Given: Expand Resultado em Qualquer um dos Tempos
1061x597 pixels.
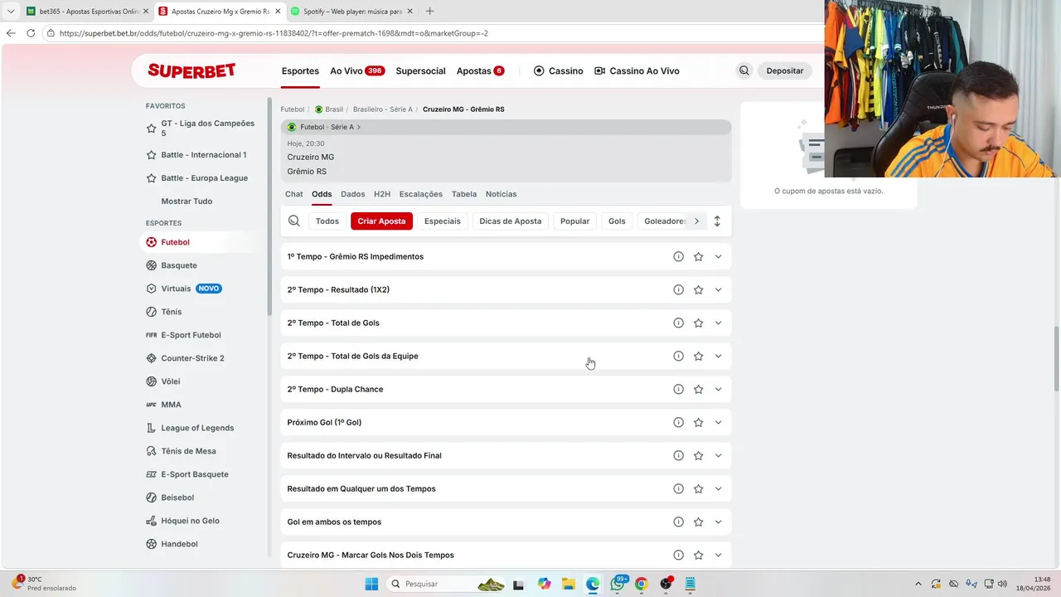Looking at the screenshot, I should click(718, 488).
